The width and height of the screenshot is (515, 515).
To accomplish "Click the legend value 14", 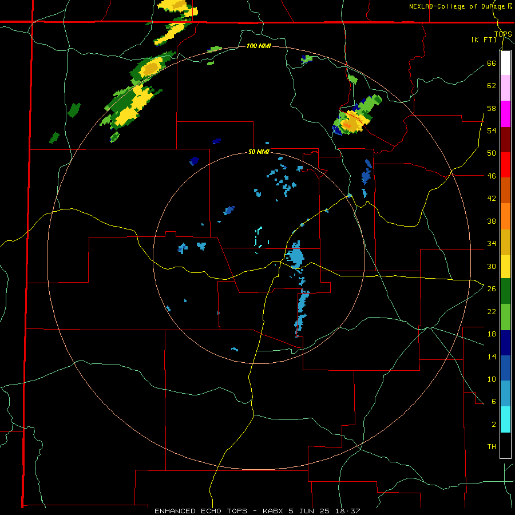I will tap(492, 356).
